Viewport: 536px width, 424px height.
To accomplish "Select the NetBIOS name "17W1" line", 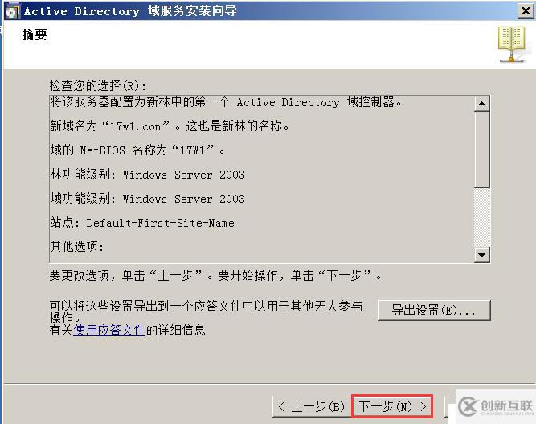I will [137, 150].
